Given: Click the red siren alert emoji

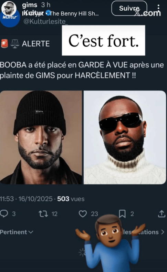Looking at the screenshot, I should pos(4,43).
